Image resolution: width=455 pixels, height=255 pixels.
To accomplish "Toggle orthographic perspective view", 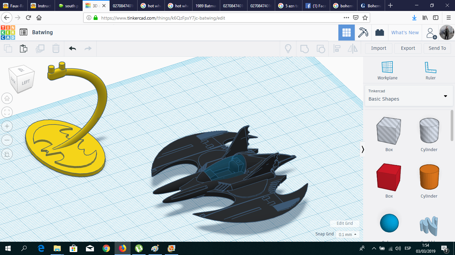I will [7, 154].
